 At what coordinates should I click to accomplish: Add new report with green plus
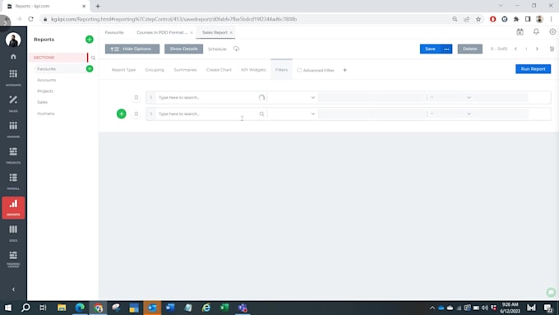click(x=90, y=39)
